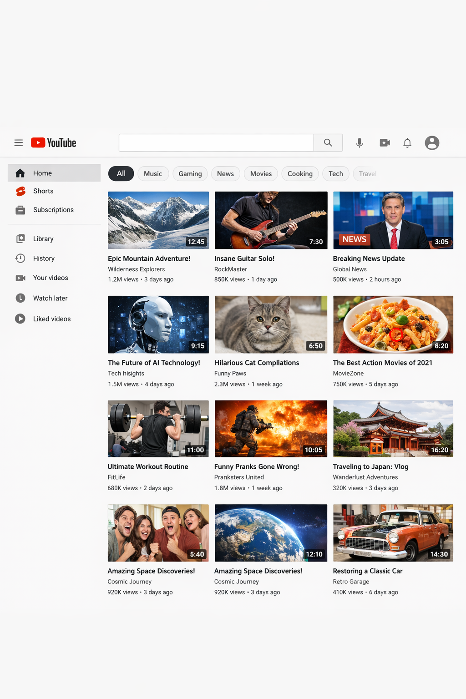466x699 pixels.
Task: Open the Music filter chip
Action: (153, 173)
